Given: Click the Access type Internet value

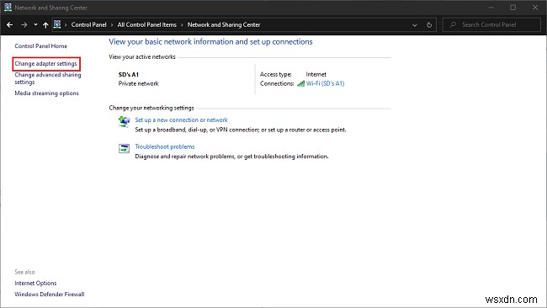Looking at the screenshot, I should point(316,74).
